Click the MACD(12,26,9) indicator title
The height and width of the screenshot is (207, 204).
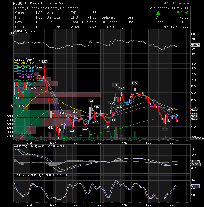[27, 147]
